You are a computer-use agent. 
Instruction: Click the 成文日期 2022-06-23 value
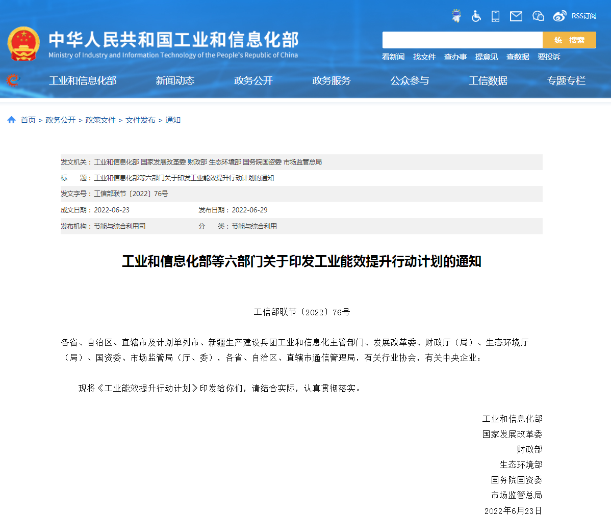(112, 210)
